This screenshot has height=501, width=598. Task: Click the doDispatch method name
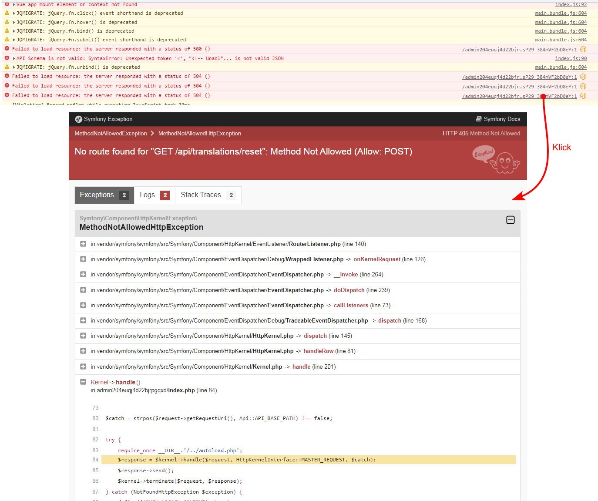[x=349, y=290]
